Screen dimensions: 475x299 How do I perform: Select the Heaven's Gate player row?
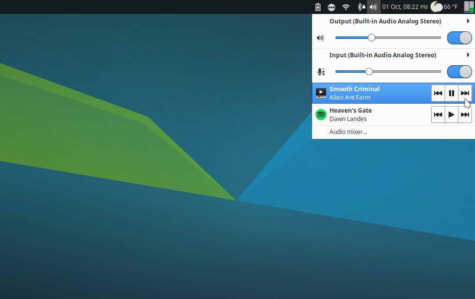coord(369,115)
